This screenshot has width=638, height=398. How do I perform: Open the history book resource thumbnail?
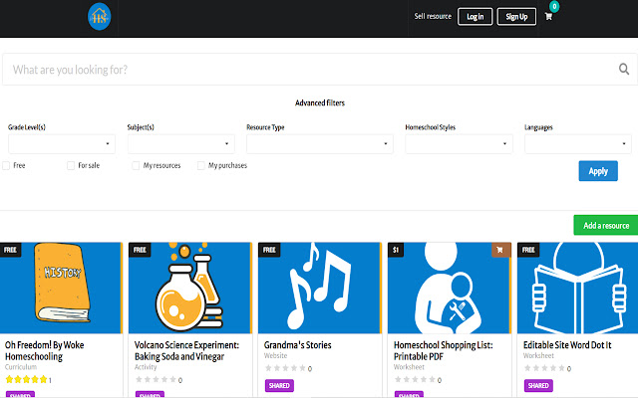click(61, 287)
